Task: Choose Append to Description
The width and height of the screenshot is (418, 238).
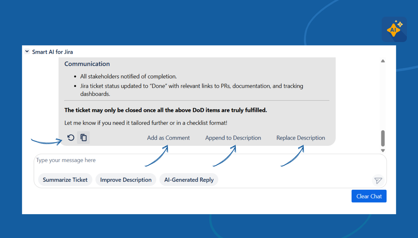Action: point(233,138)
